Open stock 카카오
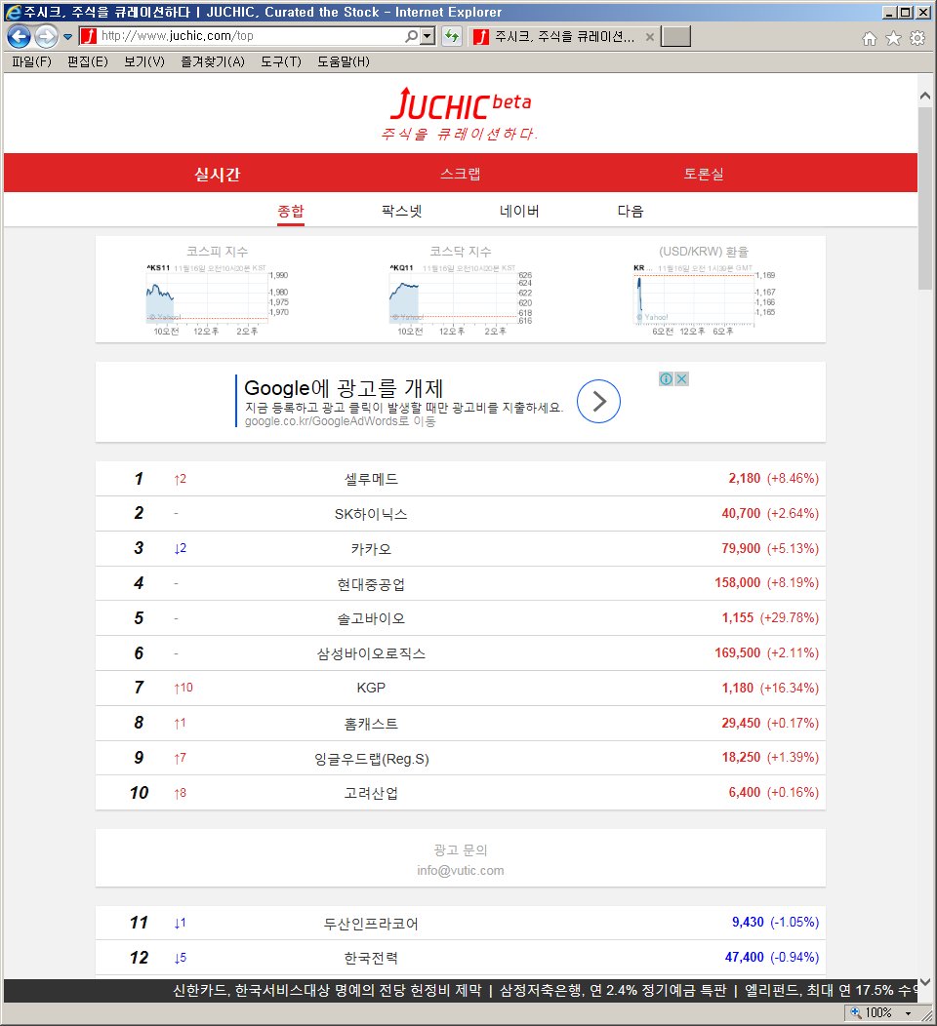 [x=371, y=548]
